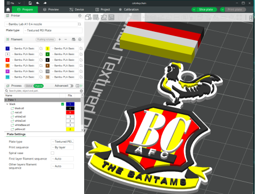Clear the object search field
The width and height of the screenshot is (259, 194).
click(81, 91)
